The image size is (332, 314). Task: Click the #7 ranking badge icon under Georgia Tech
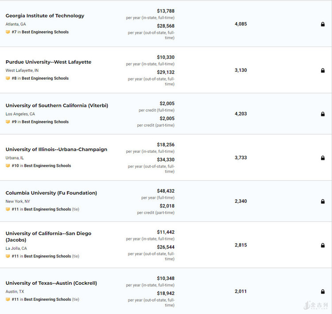(8, 32)
